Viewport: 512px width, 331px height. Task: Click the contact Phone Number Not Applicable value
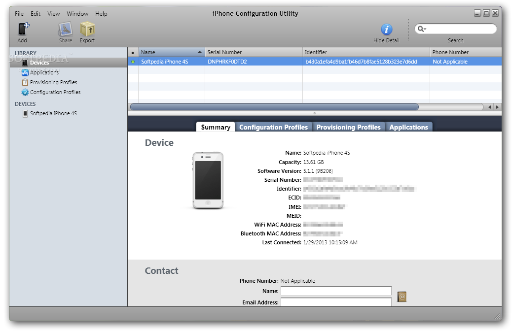click(297, 281)
